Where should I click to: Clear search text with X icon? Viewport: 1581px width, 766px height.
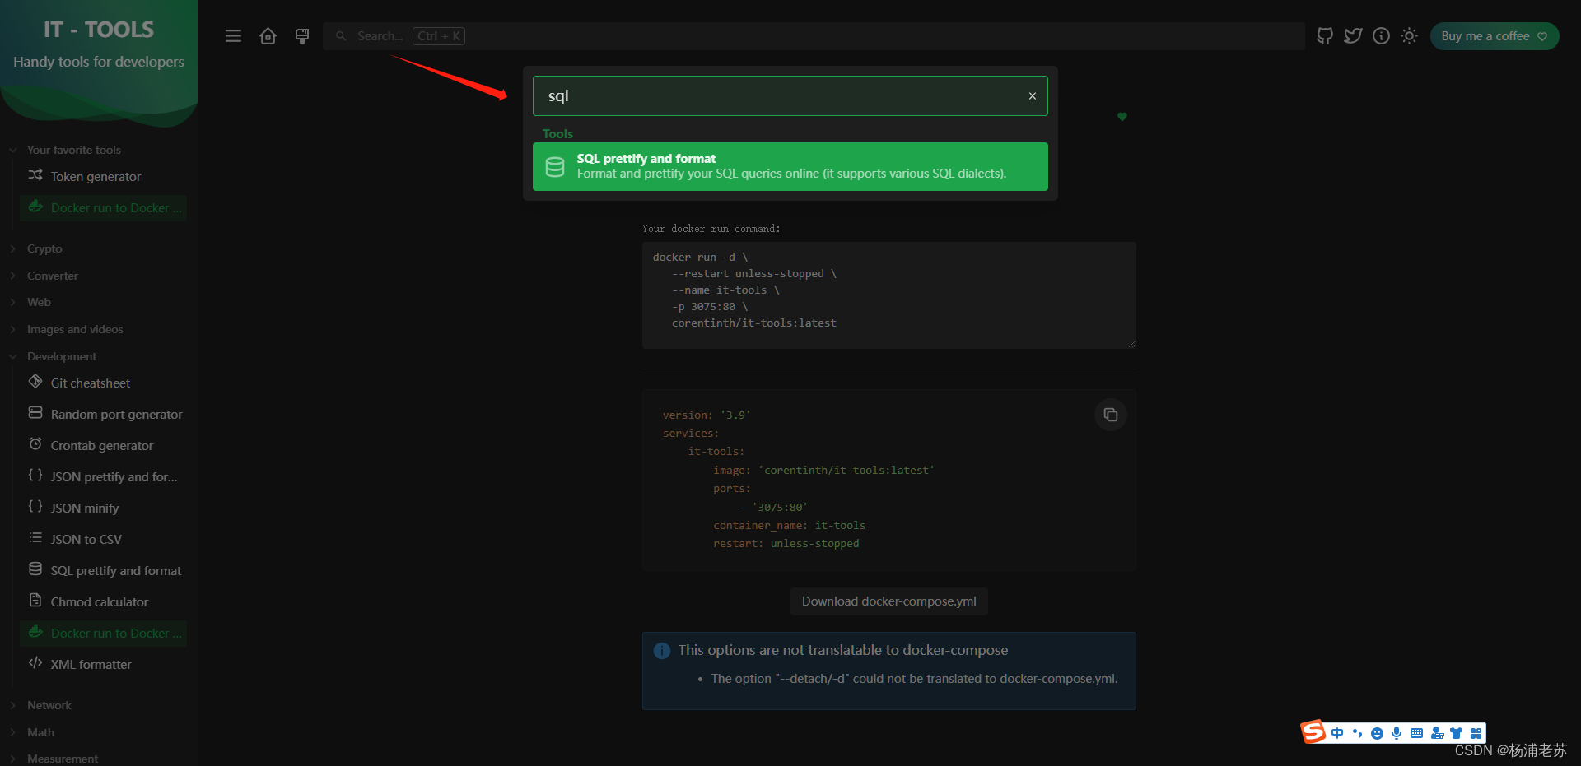[1032, 96]
